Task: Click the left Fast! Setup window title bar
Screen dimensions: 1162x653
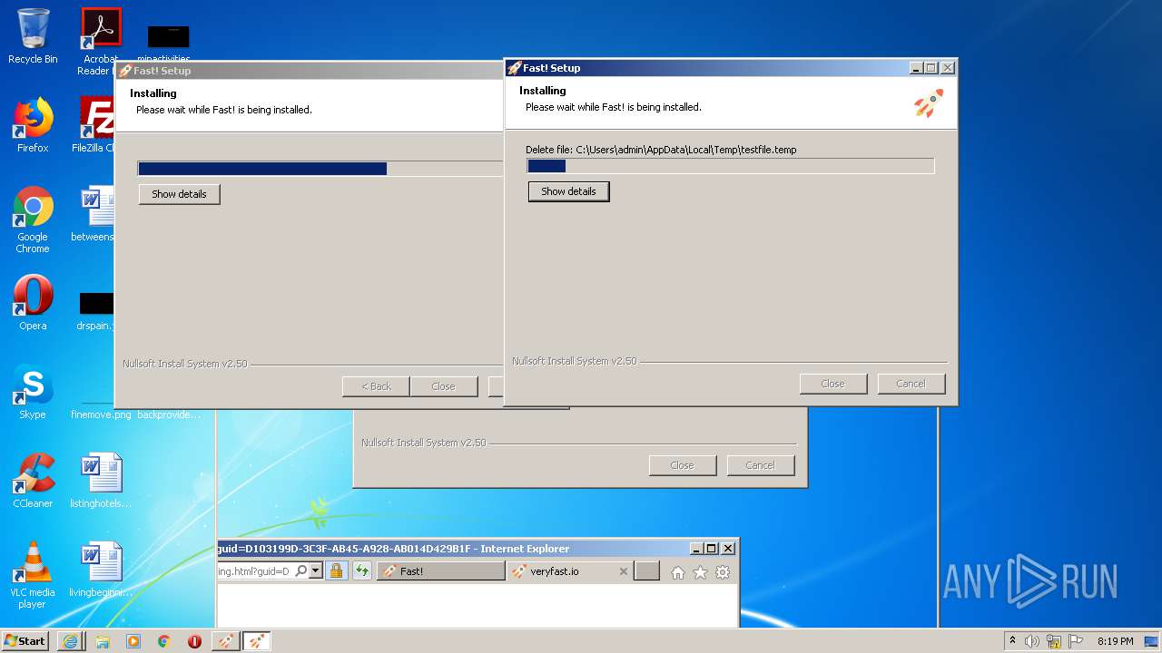Action: pyautogui.click(x=309, y=71)
